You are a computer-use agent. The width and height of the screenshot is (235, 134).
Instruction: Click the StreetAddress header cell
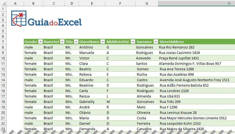(x=197, y=42)
